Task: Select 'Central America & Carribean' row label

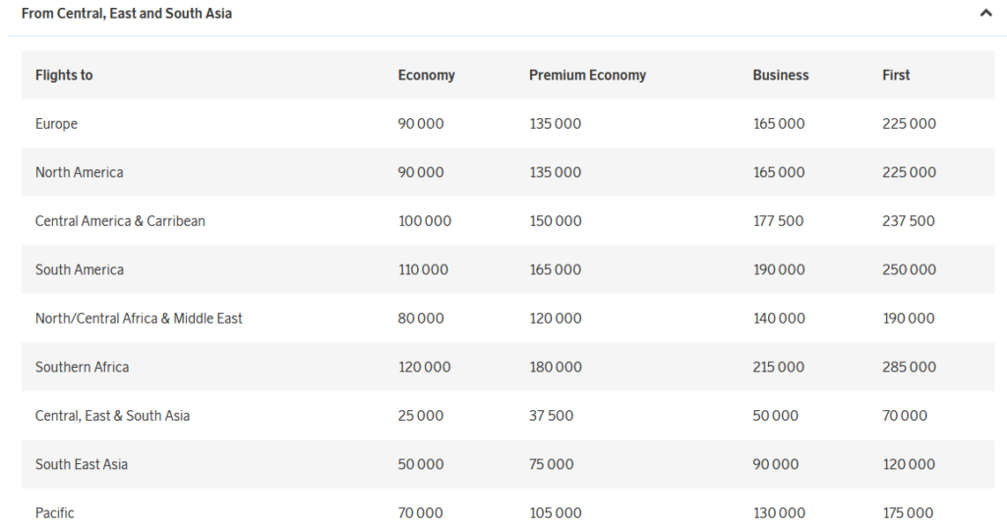Action: 120,221
